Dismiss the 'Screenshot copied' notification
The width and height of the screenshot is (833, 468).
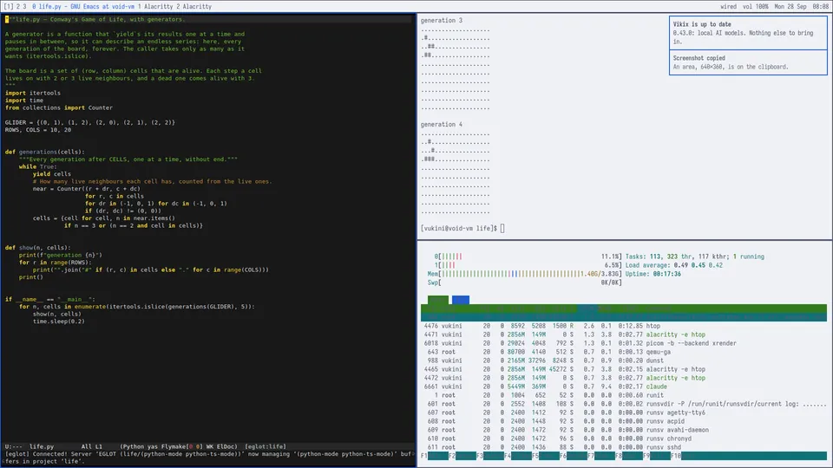click(x=748, y=62)
